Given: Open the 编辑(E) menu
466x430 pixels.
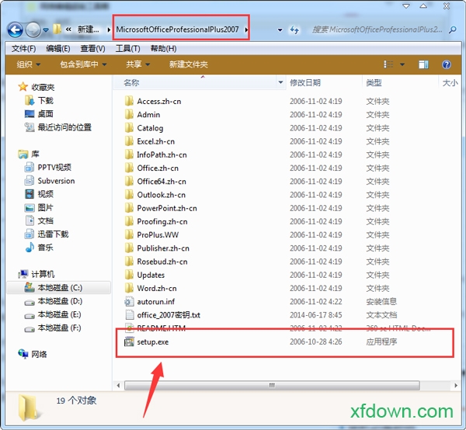Looking at the screenshot, I should point(58,48).
